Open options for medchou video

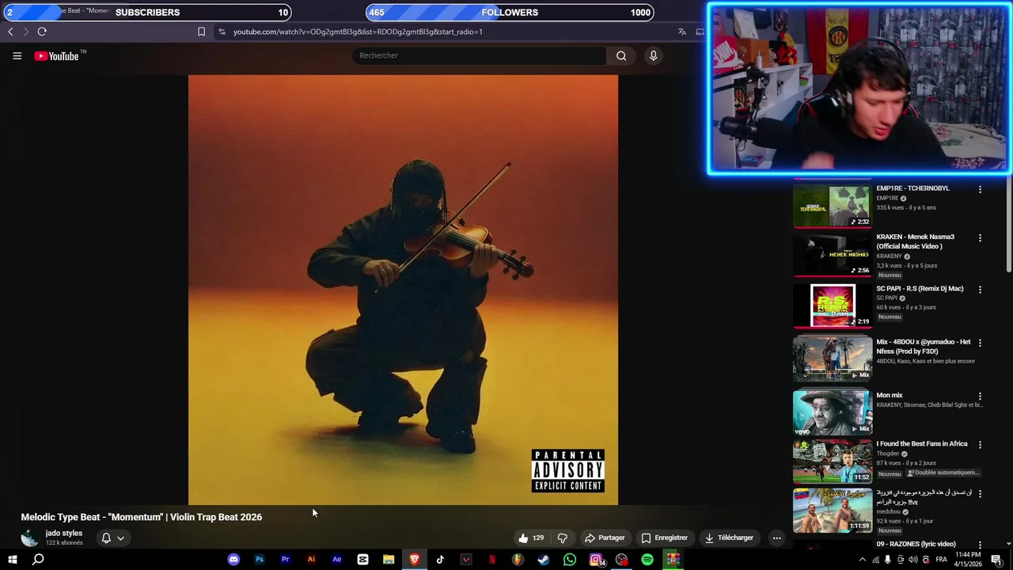pyautogui.click(x=980, y=493)
